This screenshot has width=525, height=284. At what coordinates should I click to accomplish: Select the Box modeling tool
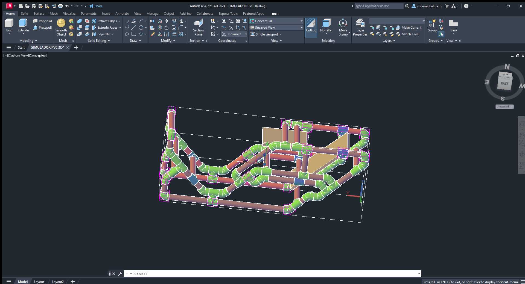pyautogui.click(x=9, y=26)
